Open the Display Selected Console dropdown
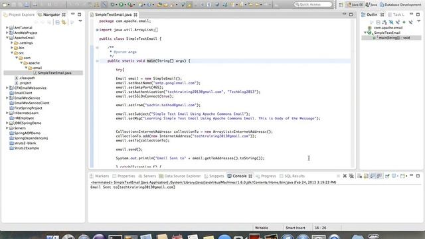The image size is (425, 239). [x=398, y=176]
